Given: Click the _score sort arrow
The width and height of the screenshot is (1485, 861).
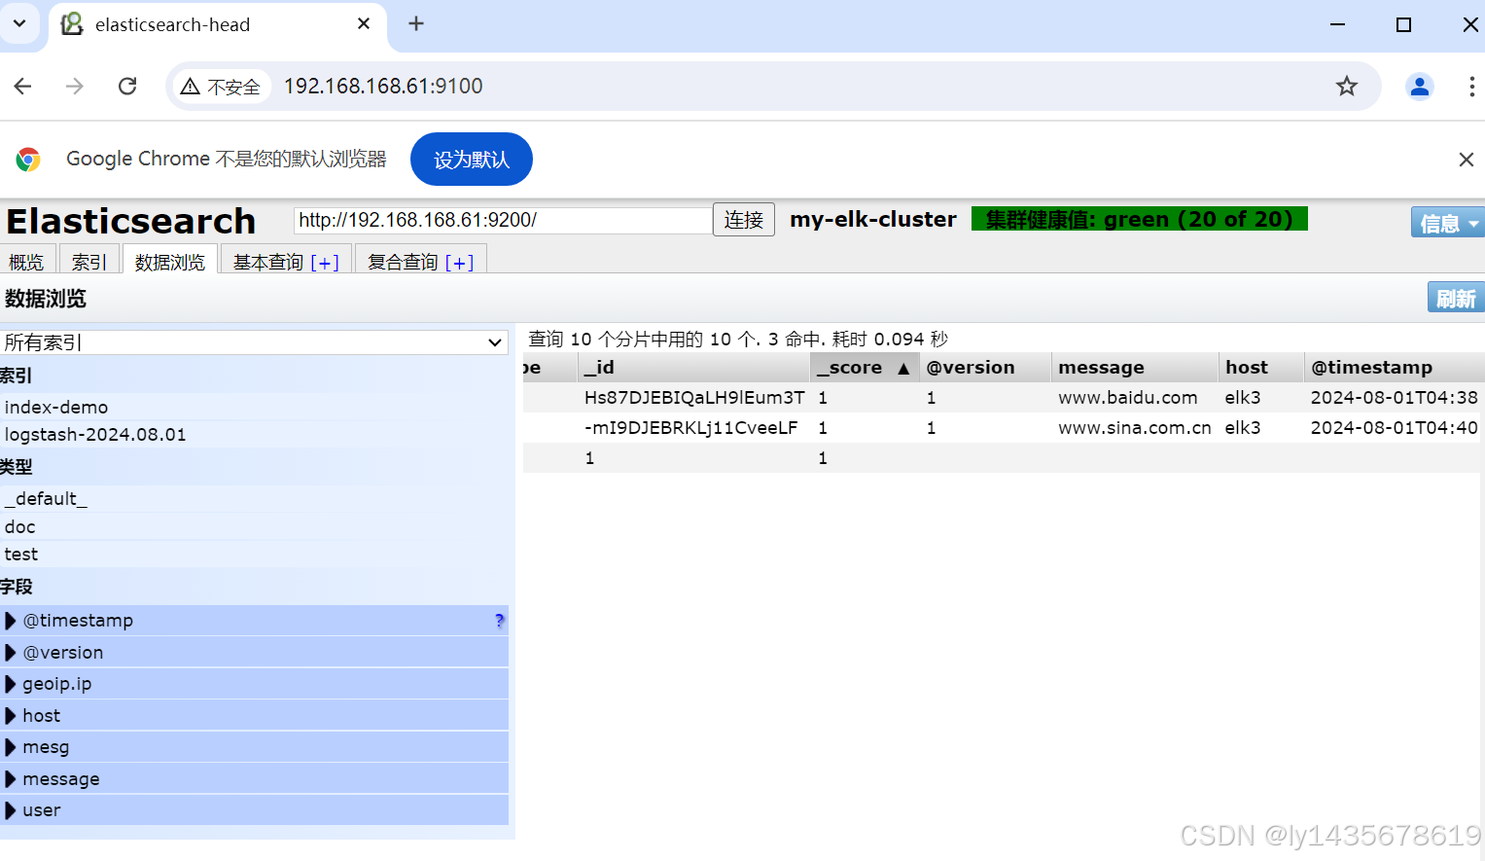Looking at the screenshot, I should click(903, 369).
